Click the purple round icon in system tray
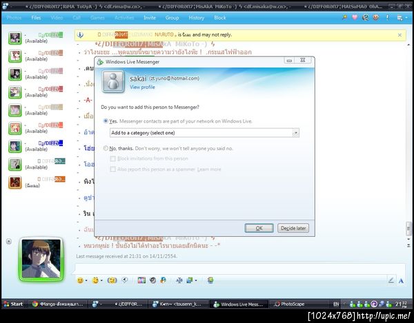Image resolution: width=414 pixels, height=323 pixels. click(x=374, y=304)
